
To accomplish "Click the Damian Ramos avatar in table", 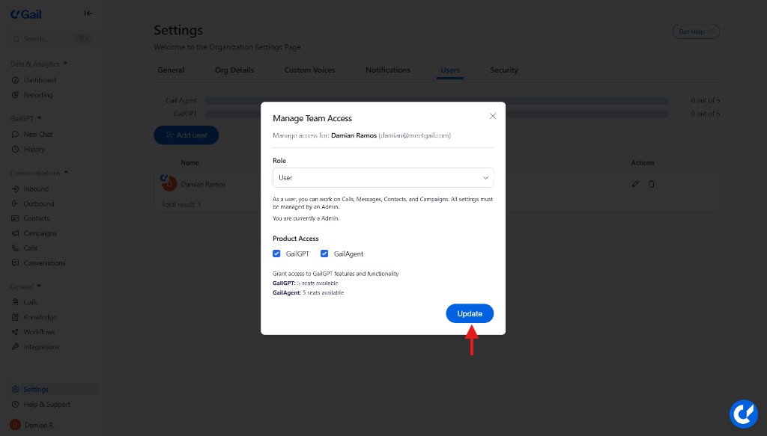I will (x=169, y=183).
